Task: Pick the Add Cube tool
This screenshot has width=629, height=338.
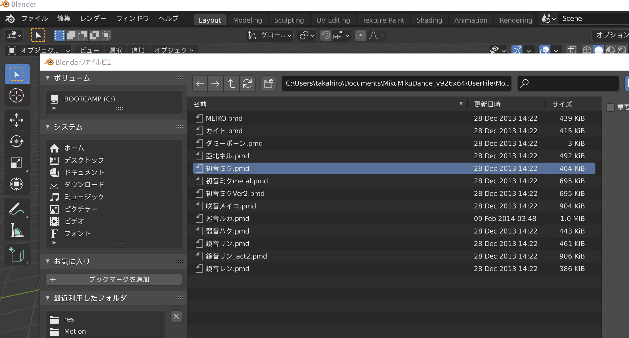Action: 16,255
